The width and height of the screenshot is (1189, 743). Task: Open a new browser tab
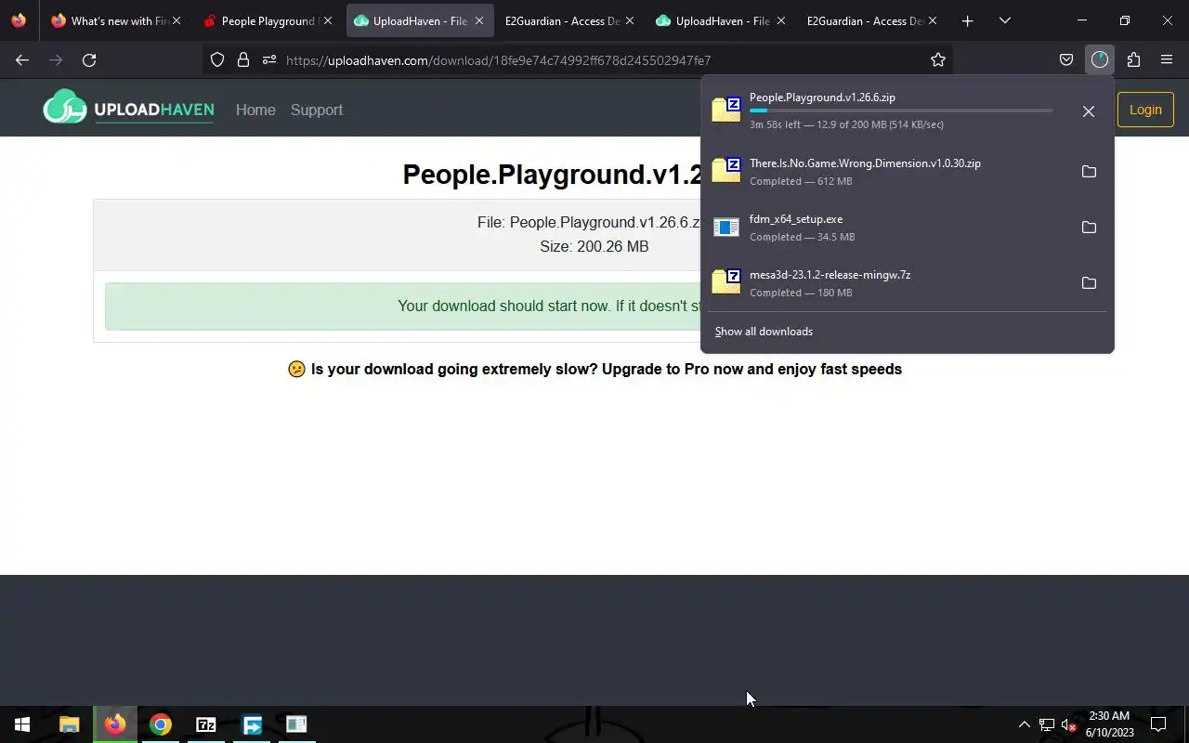[x=967, y=20]
